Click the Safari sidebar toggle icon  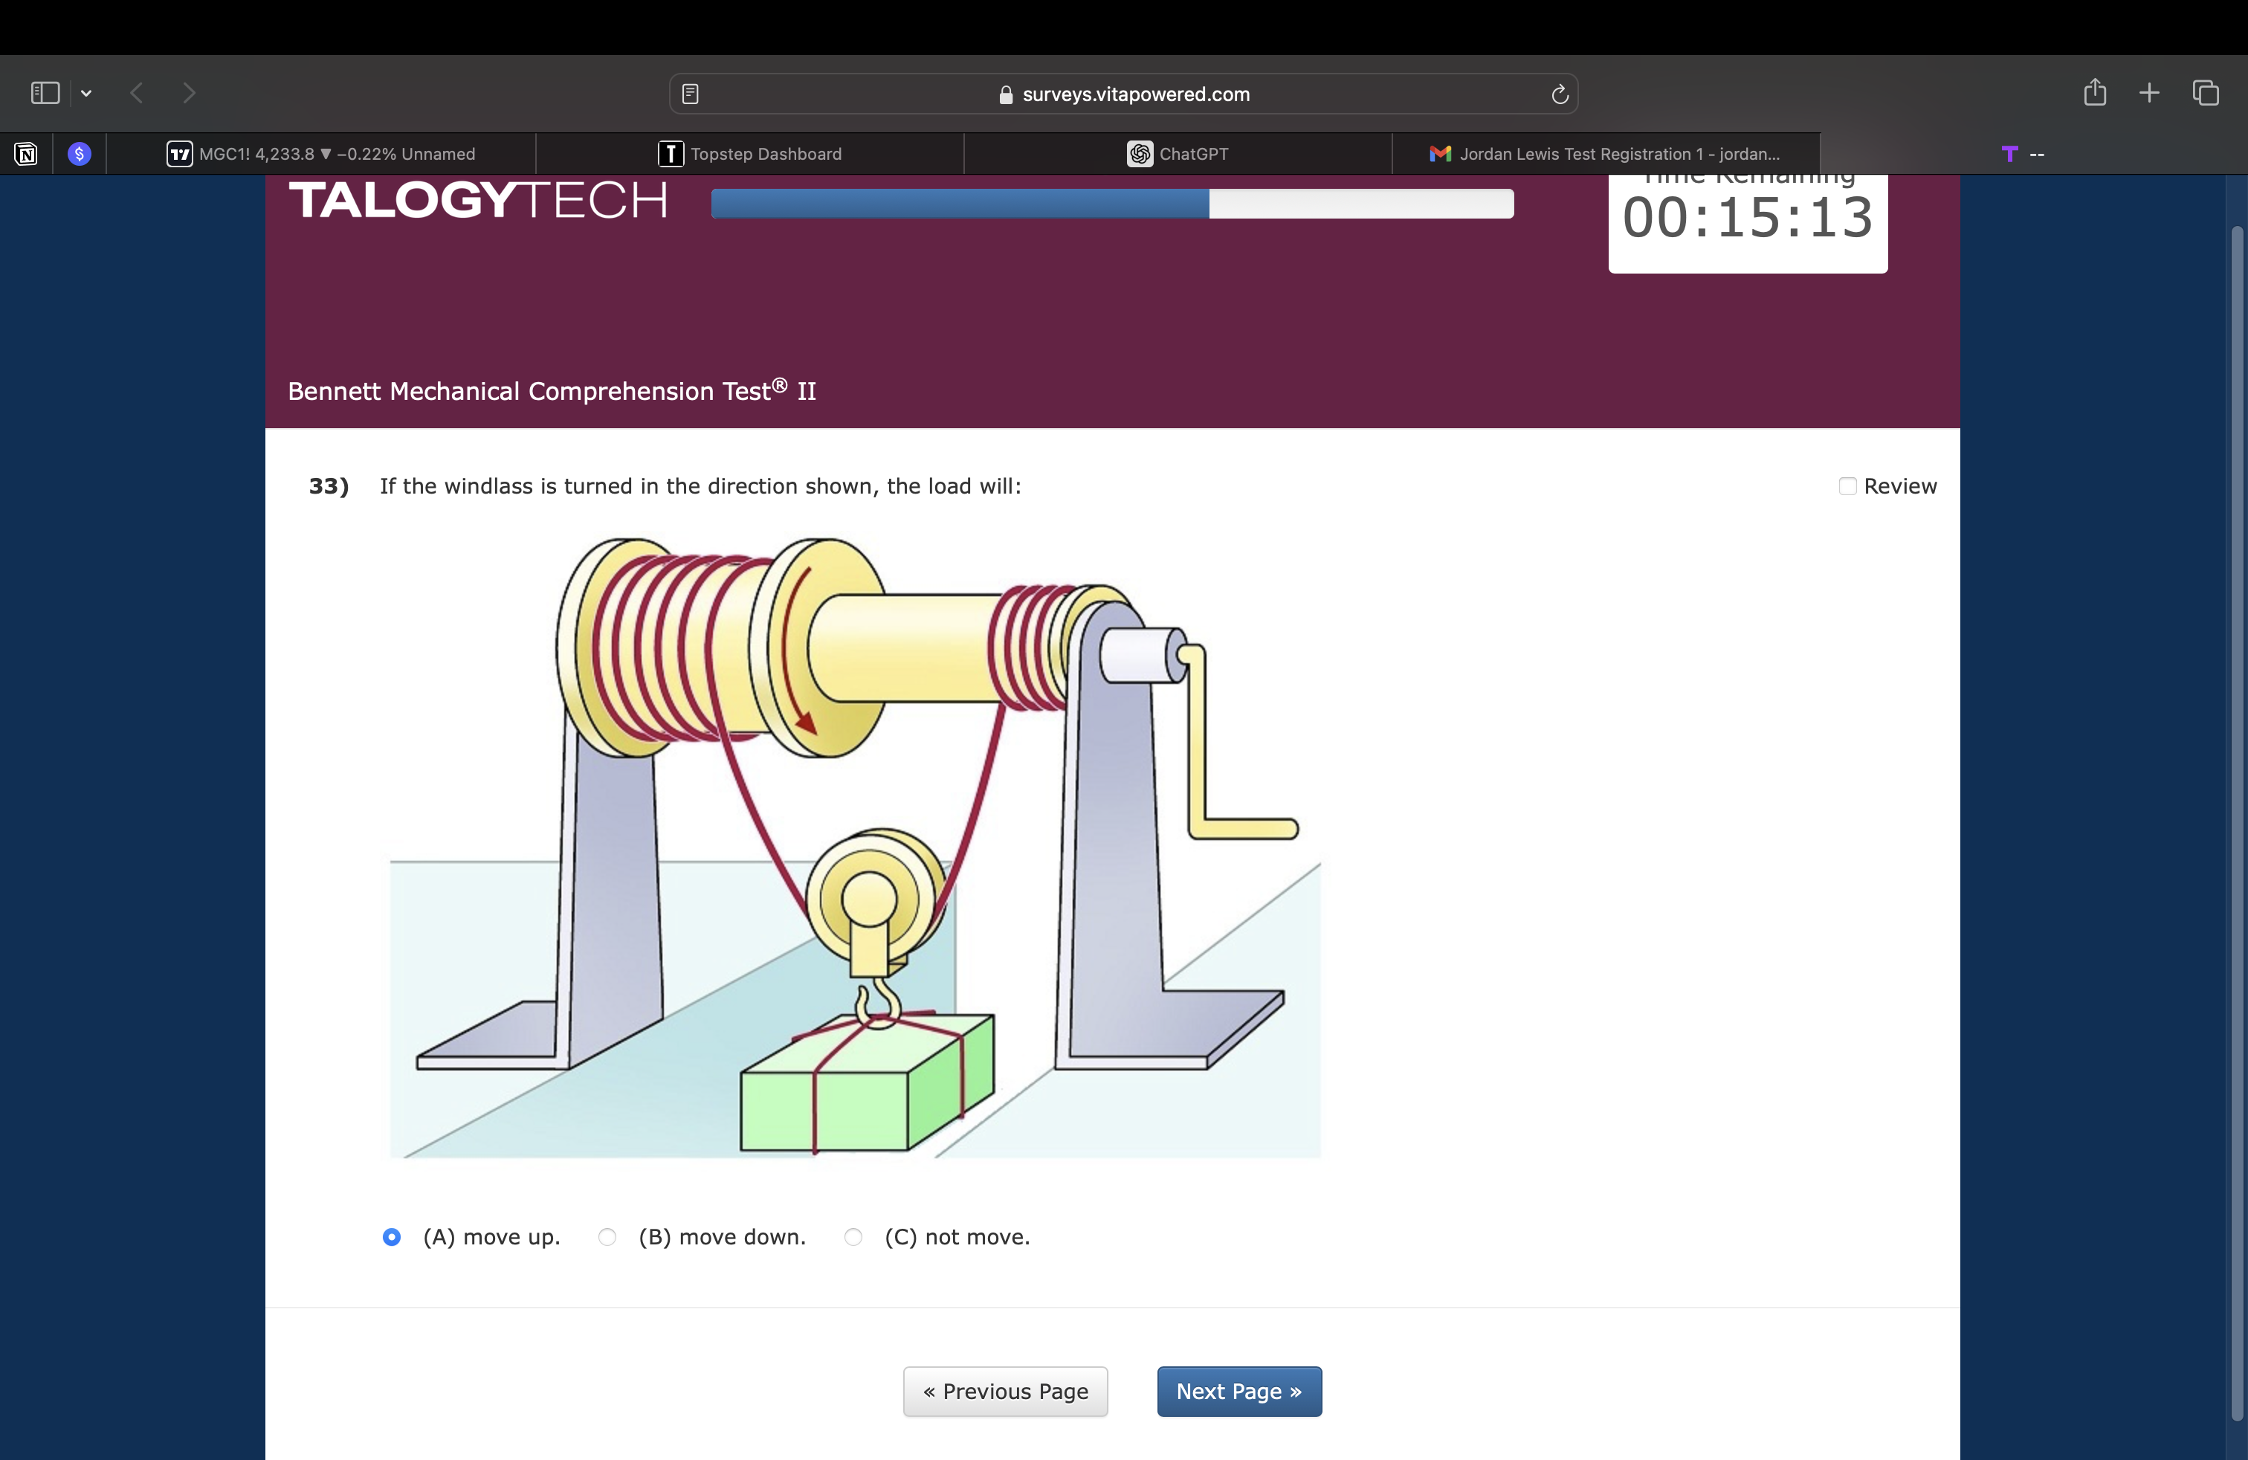(45, 92)
